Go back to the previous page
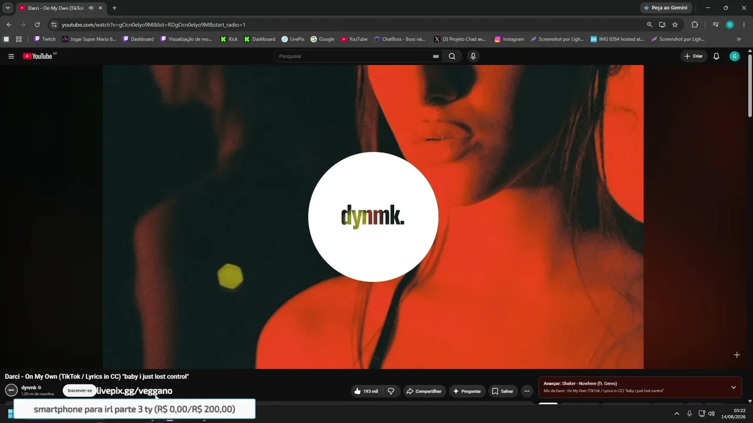This screenshot has width=753, height=423. click(x=9, y=25)
